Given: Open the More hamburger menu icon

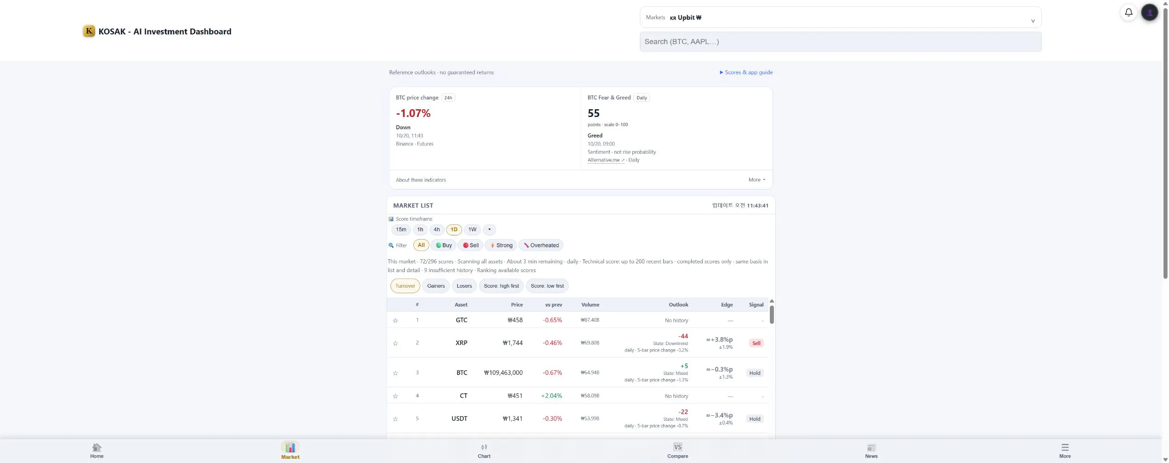Looking at the screenshot, I should click(x=1065, y=447).
